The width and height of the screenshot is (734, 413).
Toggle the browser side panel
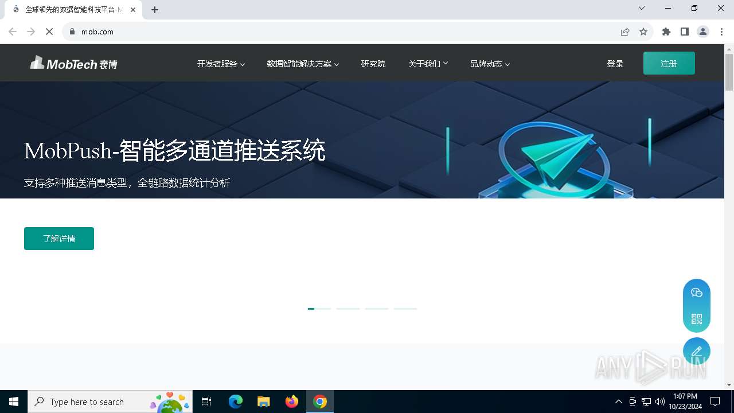point(685,32)
